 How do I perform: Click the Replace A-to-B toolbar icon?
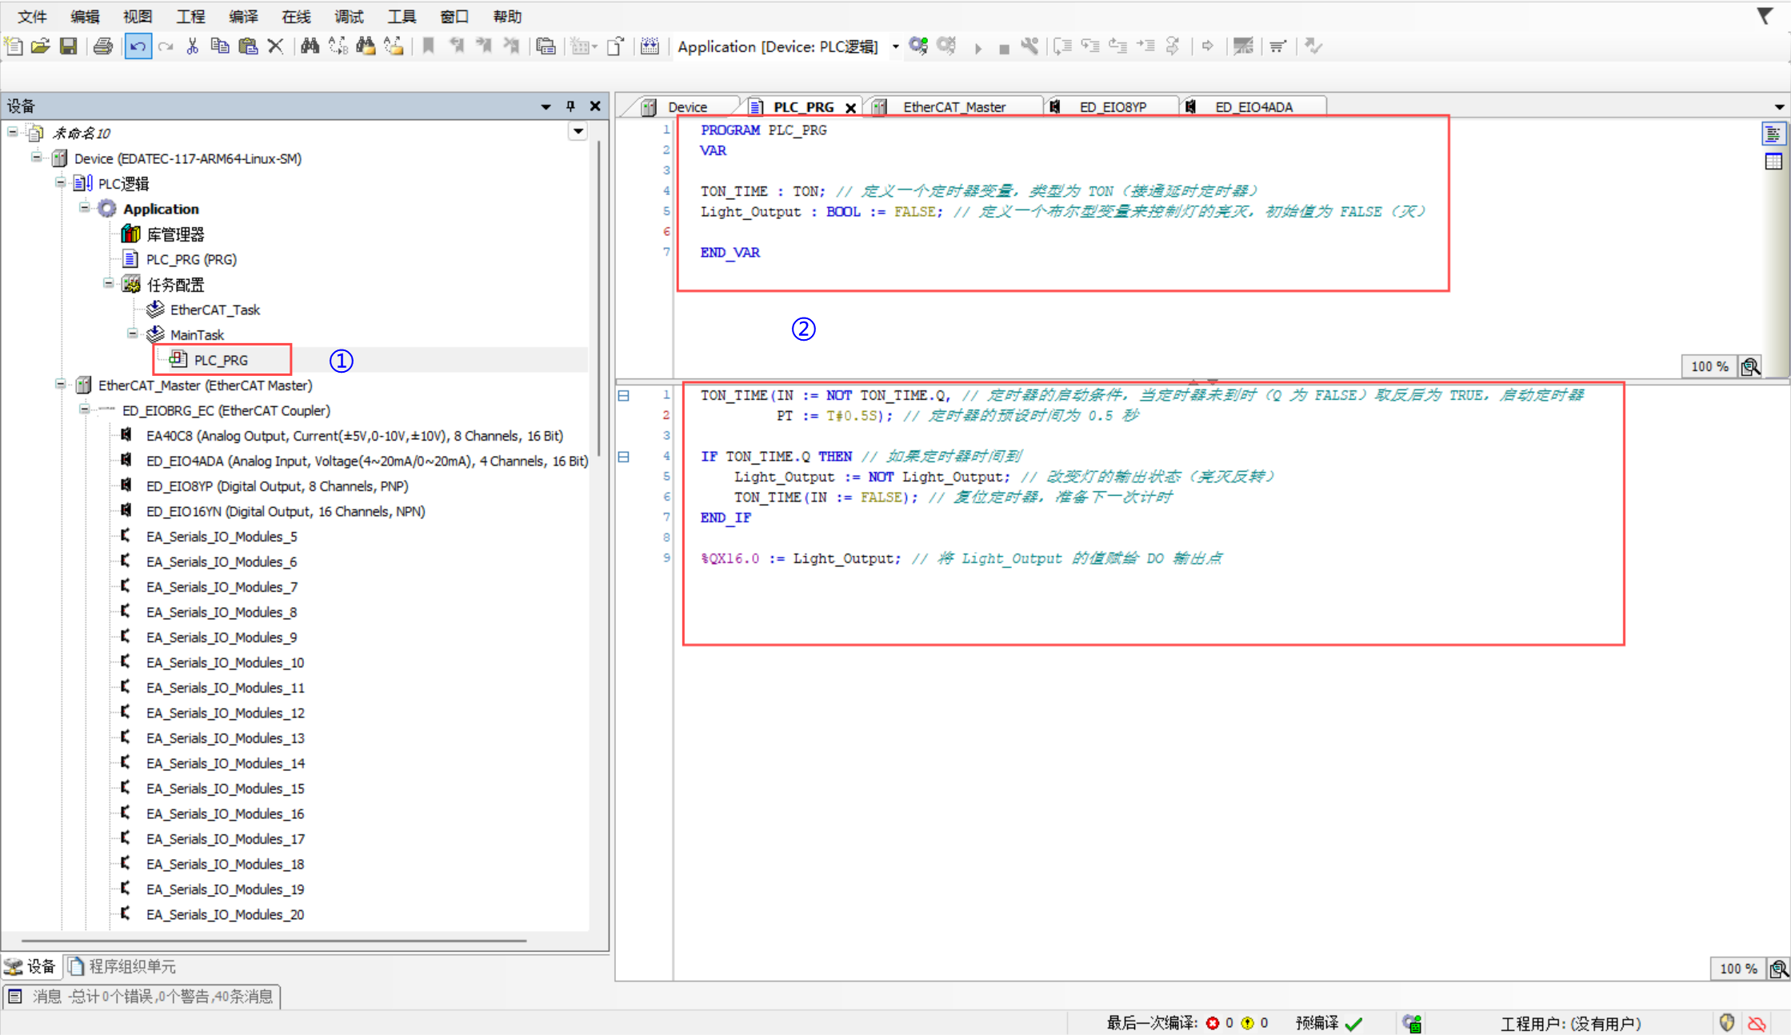click(x=338, y=46)
